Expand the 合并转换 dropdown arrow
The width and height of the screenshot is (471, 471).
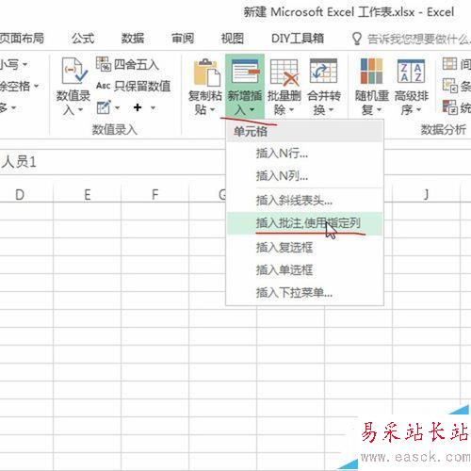tap(331, 110)
